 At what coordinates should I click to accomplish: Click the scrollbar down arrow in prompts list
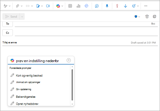tap(72, 104)
